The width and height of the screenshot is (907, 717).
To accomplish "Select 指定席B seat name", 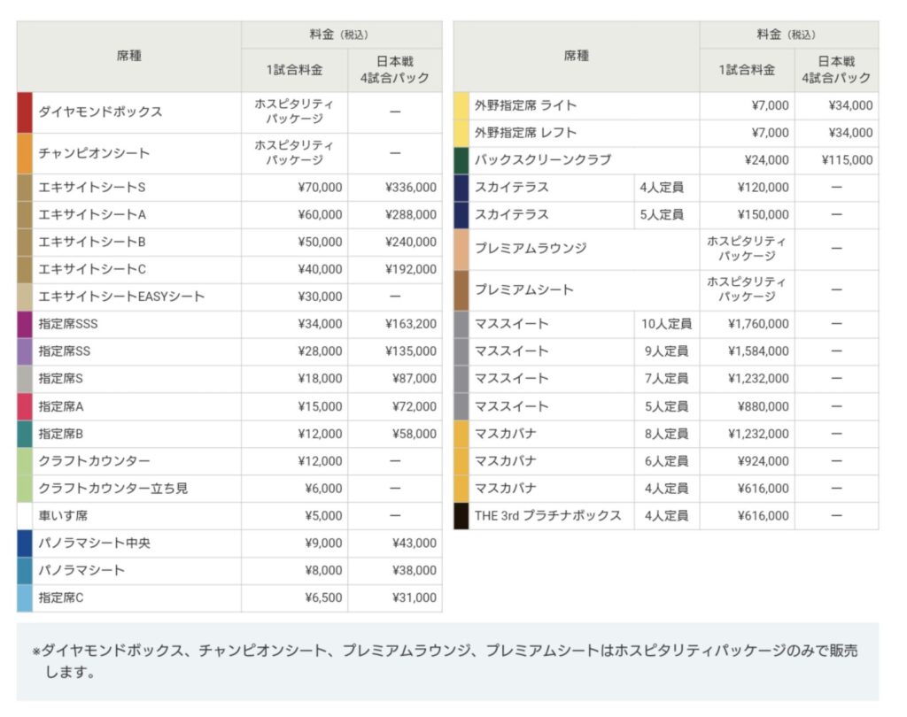I will 61,435.
